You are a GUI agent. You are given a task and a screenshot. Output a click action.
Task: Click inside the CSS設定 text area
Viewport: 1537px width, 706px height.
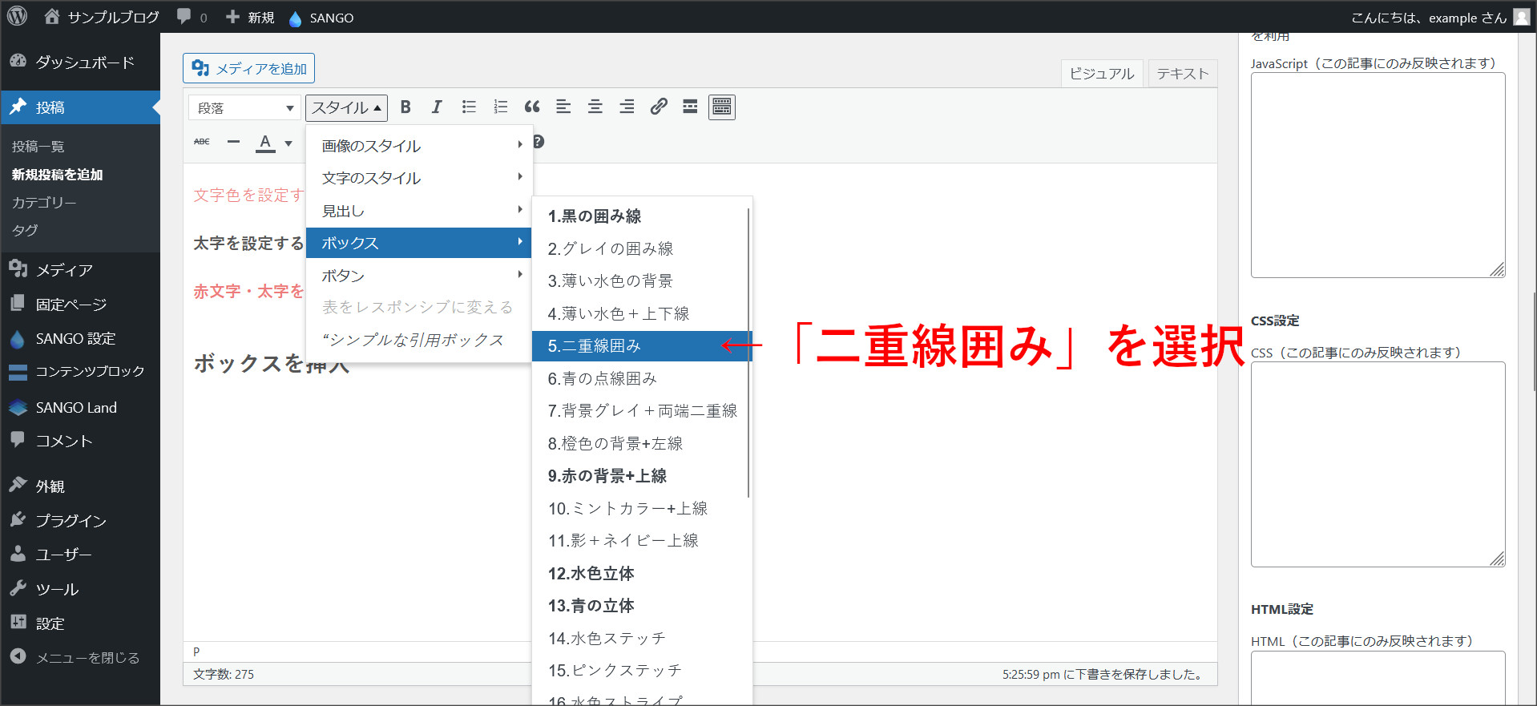(x=1377, y=463)
